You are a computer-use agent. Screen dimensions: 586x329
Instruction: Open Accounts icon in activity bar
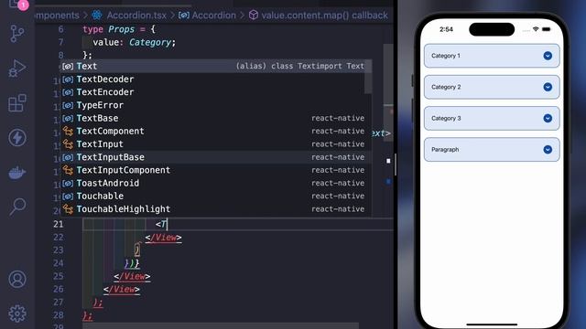[16, 279]
